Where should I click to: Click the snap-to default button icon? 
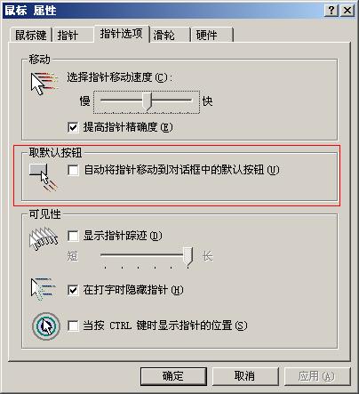click(44, 178)
